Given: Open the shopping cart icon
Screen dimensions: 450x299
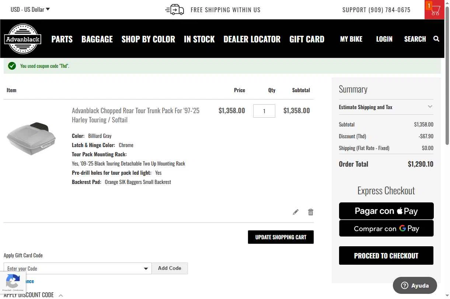Looking at the screenshot, I should [x=435, y=10].
